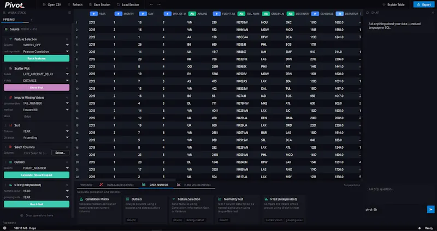Image resolution: width=437 pixels, height=231 pixels.
Task: Click the blue Export button
Action: pos(424,5)
